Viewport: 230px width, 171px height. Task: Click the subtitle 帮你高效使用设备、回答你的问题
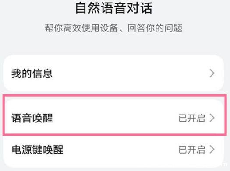113,28
